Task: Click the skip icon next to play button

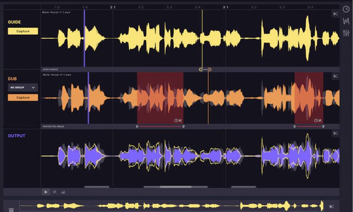Action: tap(55, 192)
